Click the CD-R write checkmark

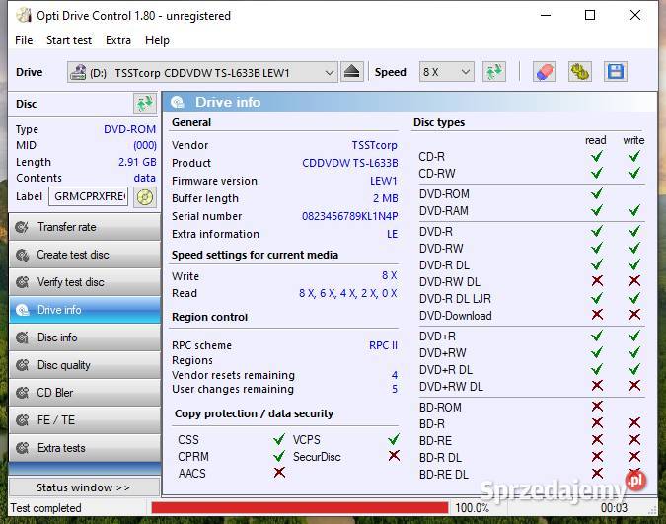pos(634,156)
